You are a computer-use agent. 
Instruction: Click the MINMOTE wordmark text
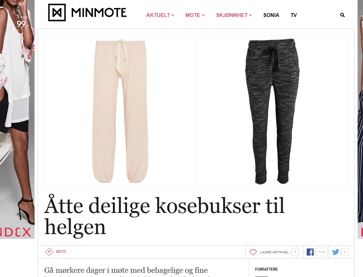[99, 12]
